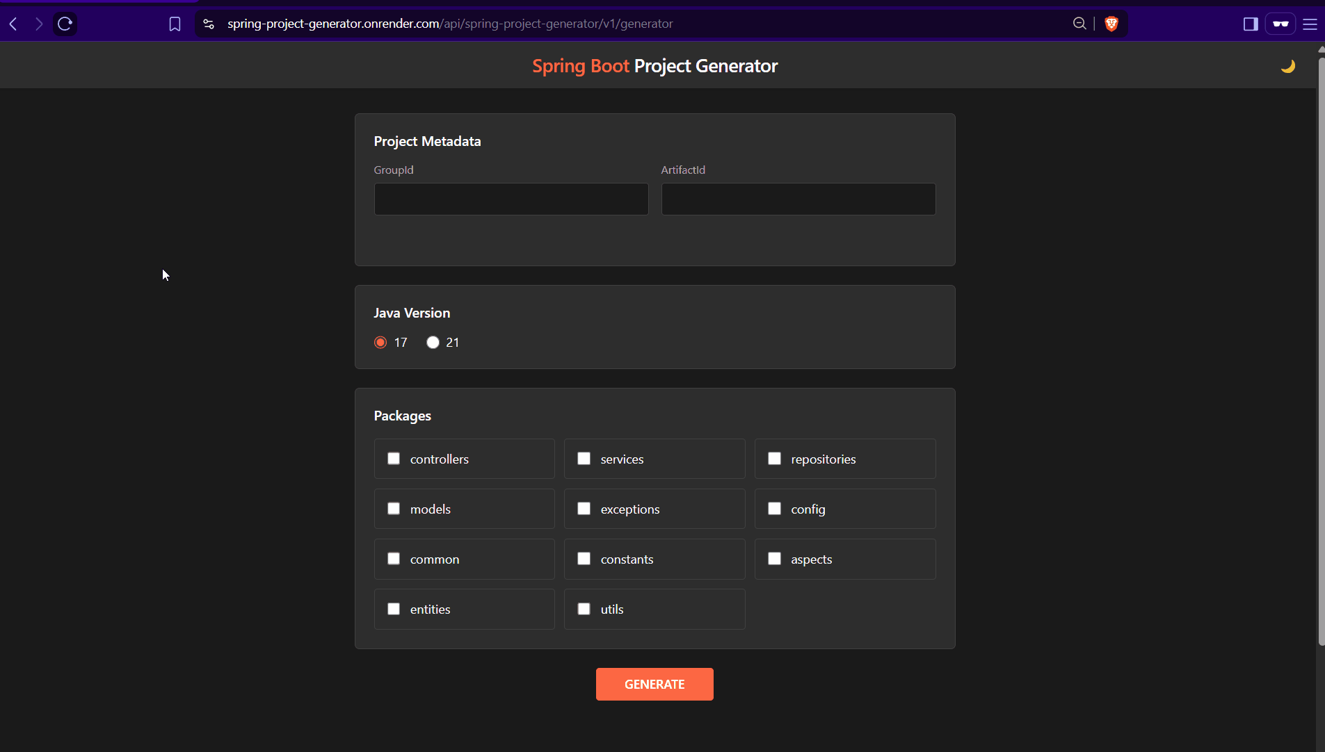Open the browser hamburger menu
1325x752 pixels.
(x=1310, y=24)
